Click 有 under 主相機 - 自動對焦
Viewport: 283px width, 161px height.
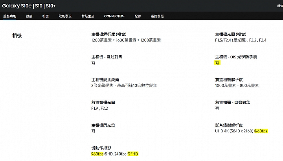[x=93, y=63]
